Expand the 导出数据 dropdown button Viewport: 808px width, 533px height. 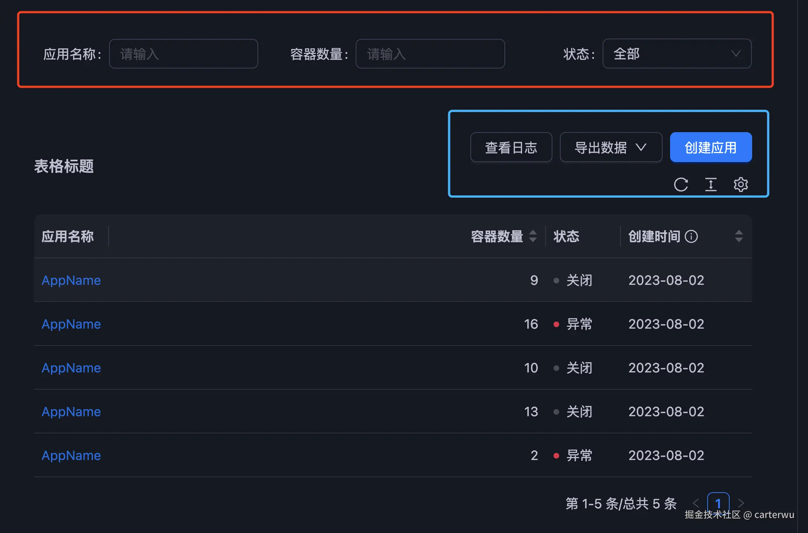click(610, 147)
